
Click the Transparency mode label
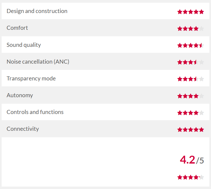click(x=31, y=79)
